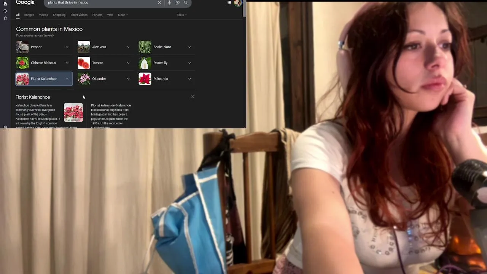This screenshot has height=274, width=487.
Task: Expand the Pepper chevron
Action: click(67, 47)
